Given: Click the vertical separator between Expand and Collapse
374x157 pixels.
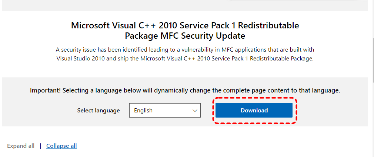Looking at the screenshot, I should point(40,146).
